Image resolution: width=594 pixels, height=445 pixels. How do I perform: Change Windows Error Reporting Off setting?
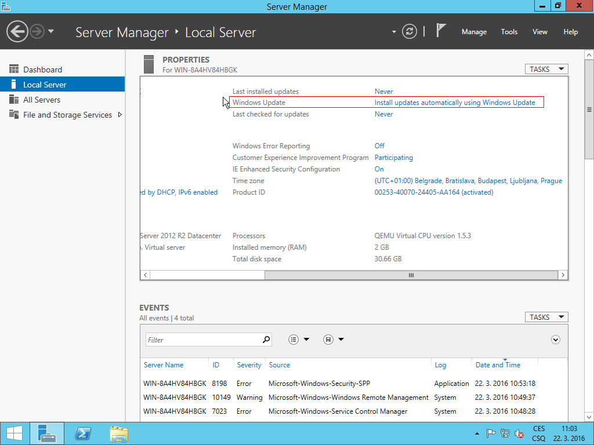(379, 146)
